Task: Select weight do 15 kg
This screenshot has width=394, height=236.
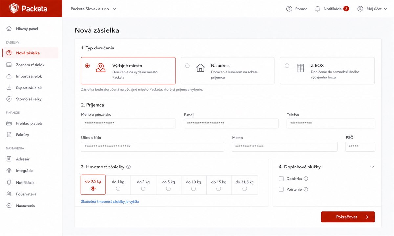Action: click(219, 185)
